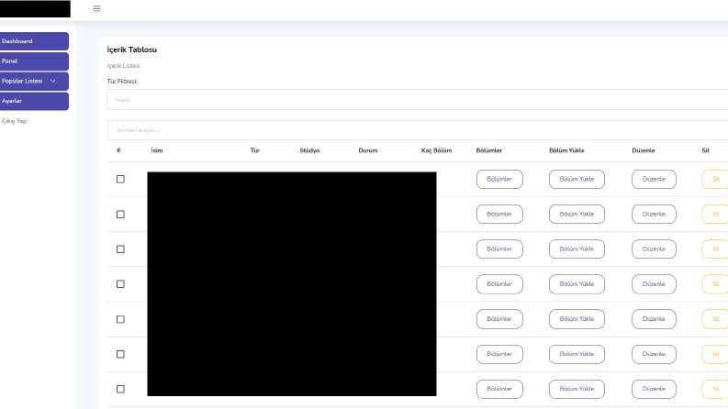Image resolution: width=728 pixels, height=409 pixels.
Task: Click the Tür column header
Action: point(255,150)
